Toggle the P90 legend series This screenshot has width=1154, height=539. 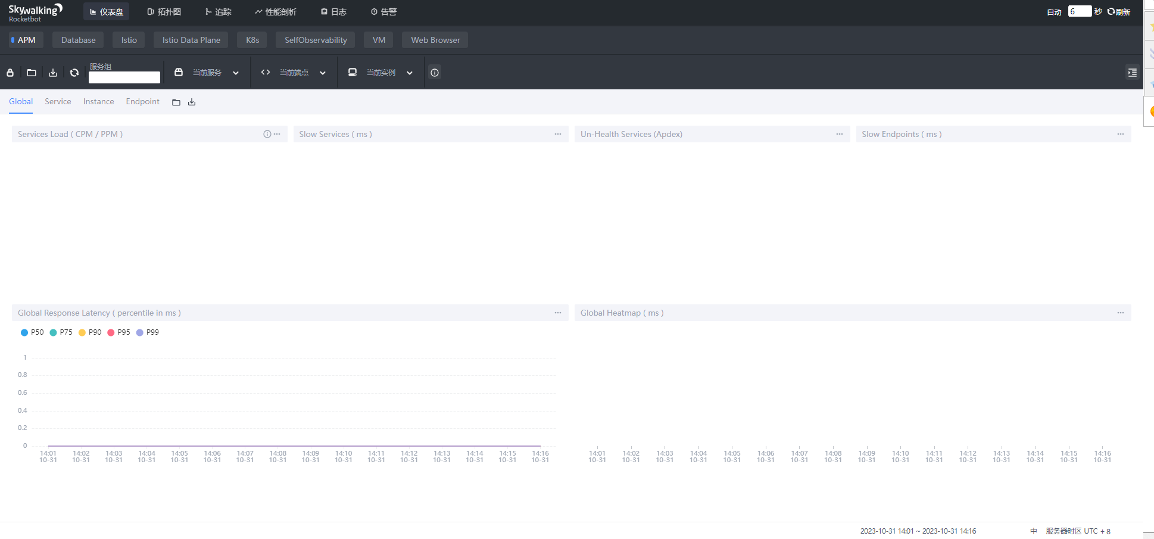pyautogui.click(x=90, y=332)
